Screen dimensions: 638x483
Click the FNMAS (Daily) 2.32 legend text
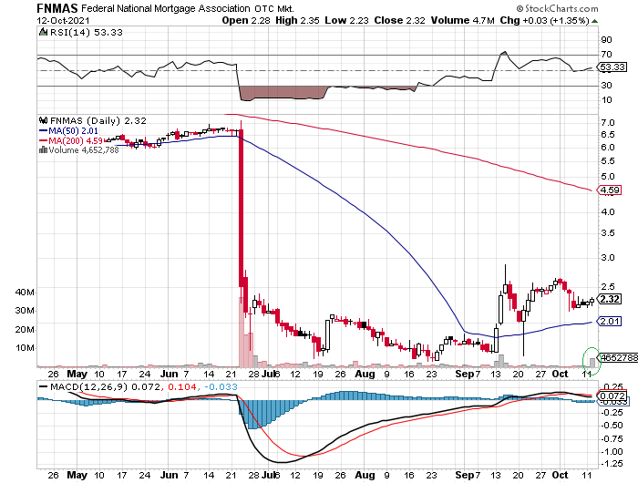pos(98,120)
